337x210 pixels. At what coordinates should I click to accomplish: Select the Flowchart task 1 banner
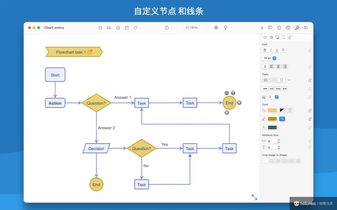(74, 52)
